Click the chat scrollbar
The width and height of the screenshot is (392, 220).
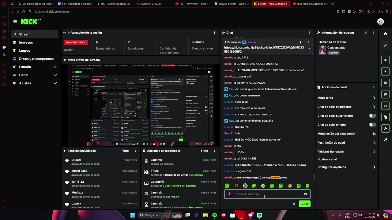tap(314, 177)
